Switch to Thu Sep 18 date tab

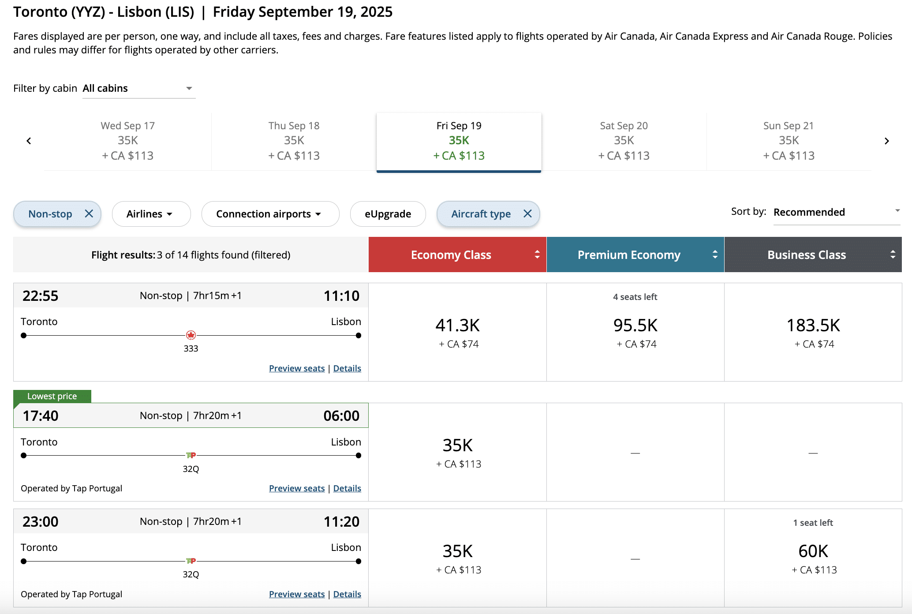294,141
